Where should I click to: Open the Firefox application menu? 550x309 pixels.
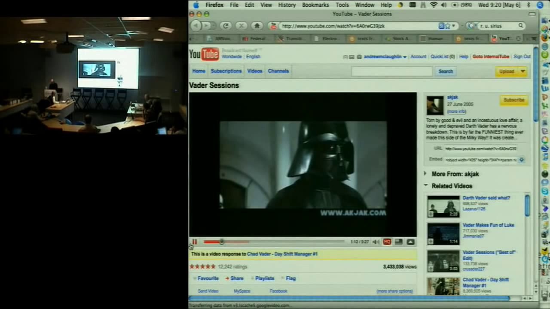214,5
